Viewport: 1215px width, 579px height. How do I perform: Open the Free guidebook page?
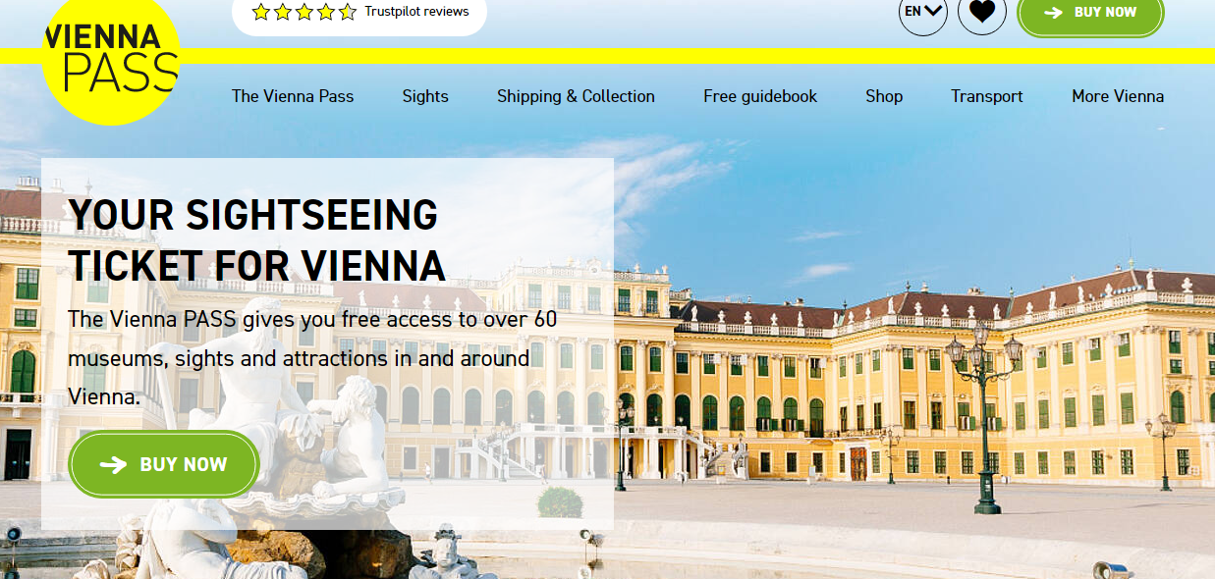(760, 96)
